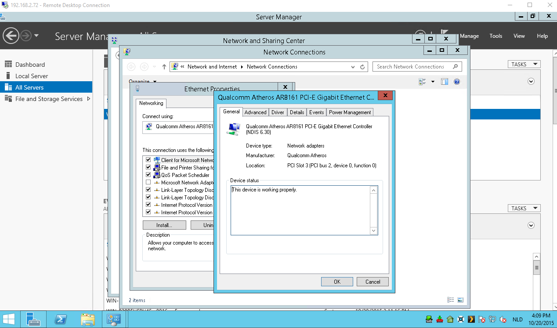This screenshot has width=557, height=328.
Task: Open the Events tab
Action: coord(316,112)
